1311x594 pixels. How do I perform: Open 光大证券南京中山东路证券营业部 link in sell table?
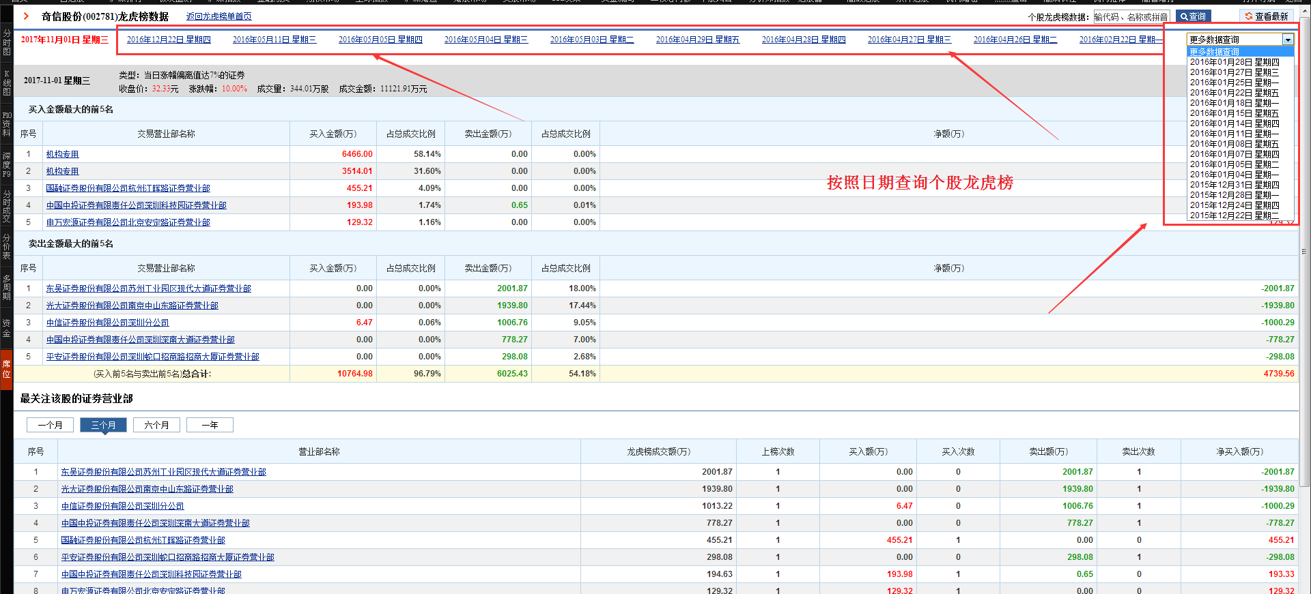coord(132,306)
